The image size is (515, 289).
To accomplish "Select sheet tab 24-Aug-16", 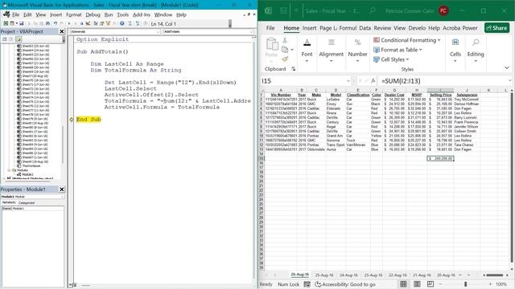I will coord(348,275).
